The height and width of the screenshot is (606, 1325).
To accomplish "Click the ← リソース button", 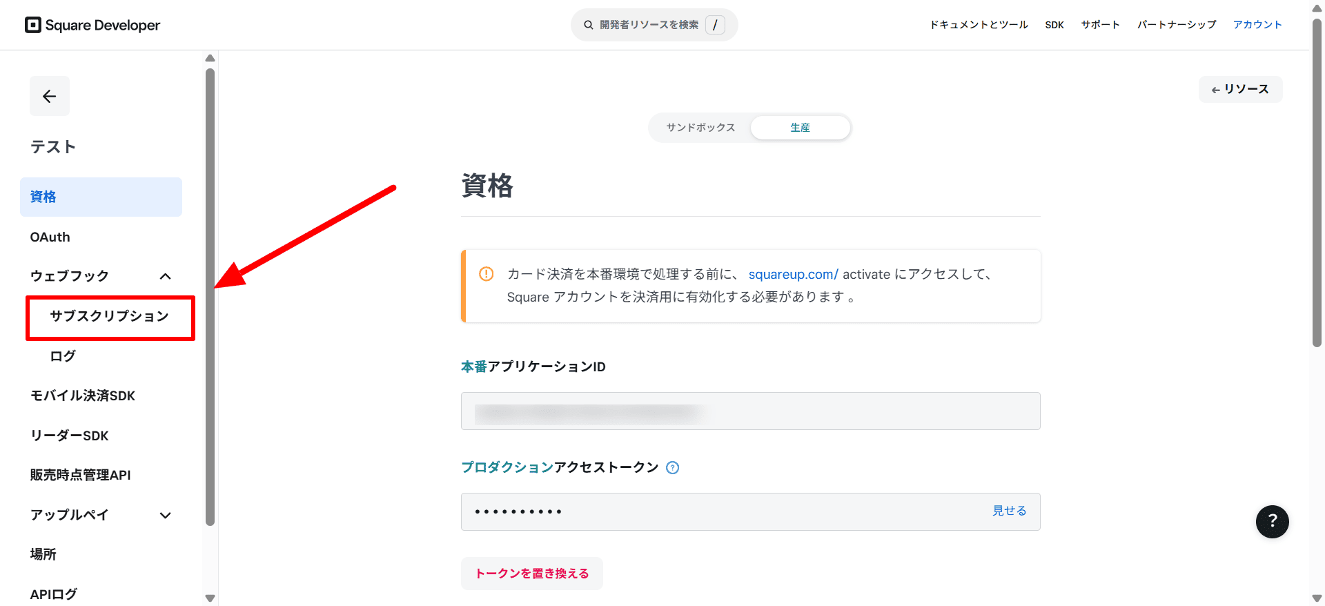I will (x=1240, y=90).
